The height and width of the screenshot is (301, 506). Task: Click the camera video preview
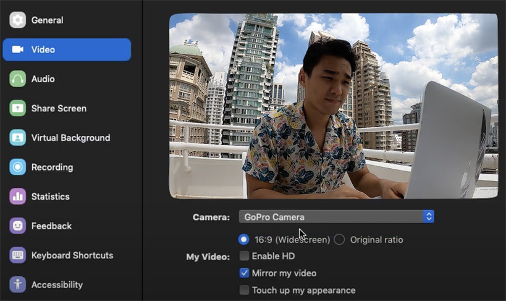click(x=333, y=106)
